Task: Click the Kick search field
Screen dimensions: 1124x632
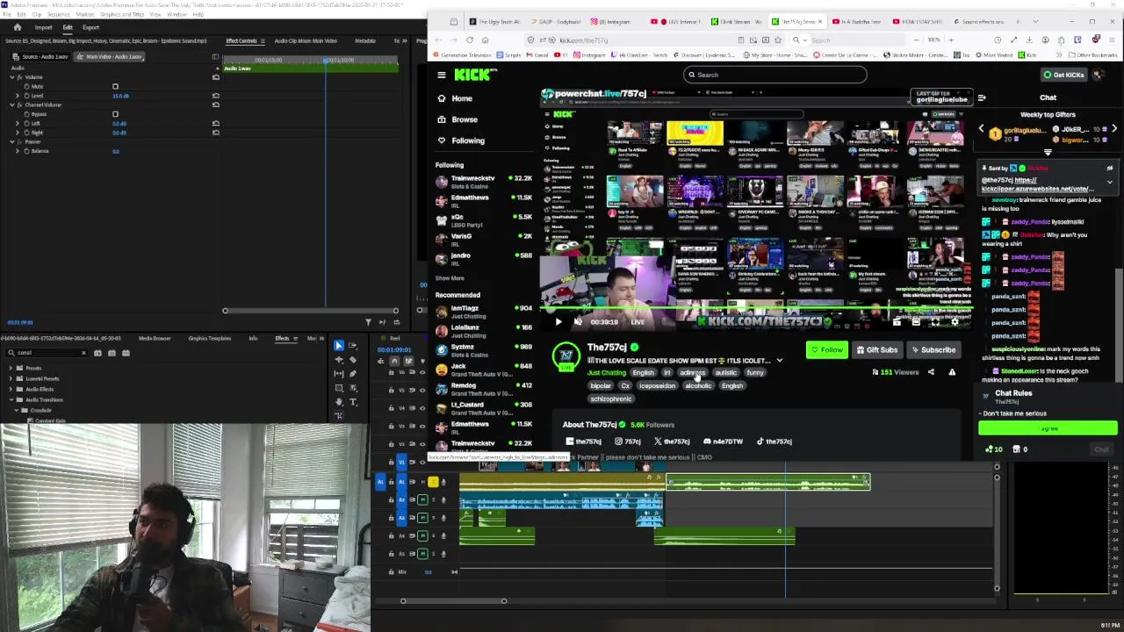Action: [x=775, y=75]
